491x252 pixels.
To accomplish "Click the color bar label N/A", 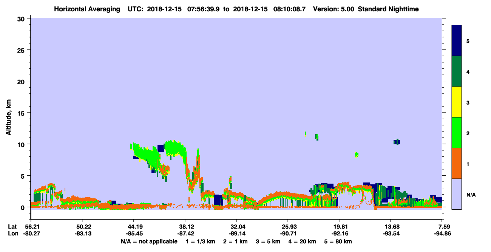I will [x=471, y=195].
